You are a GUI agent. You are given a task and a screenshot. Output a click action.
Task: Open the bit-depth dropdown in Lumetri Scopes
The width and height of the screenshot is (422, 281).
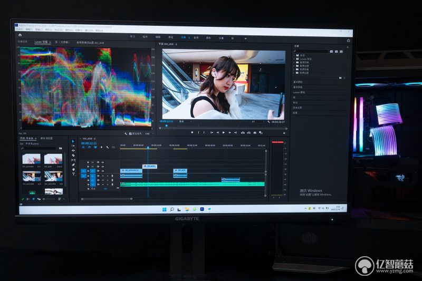tap(149, 133)
